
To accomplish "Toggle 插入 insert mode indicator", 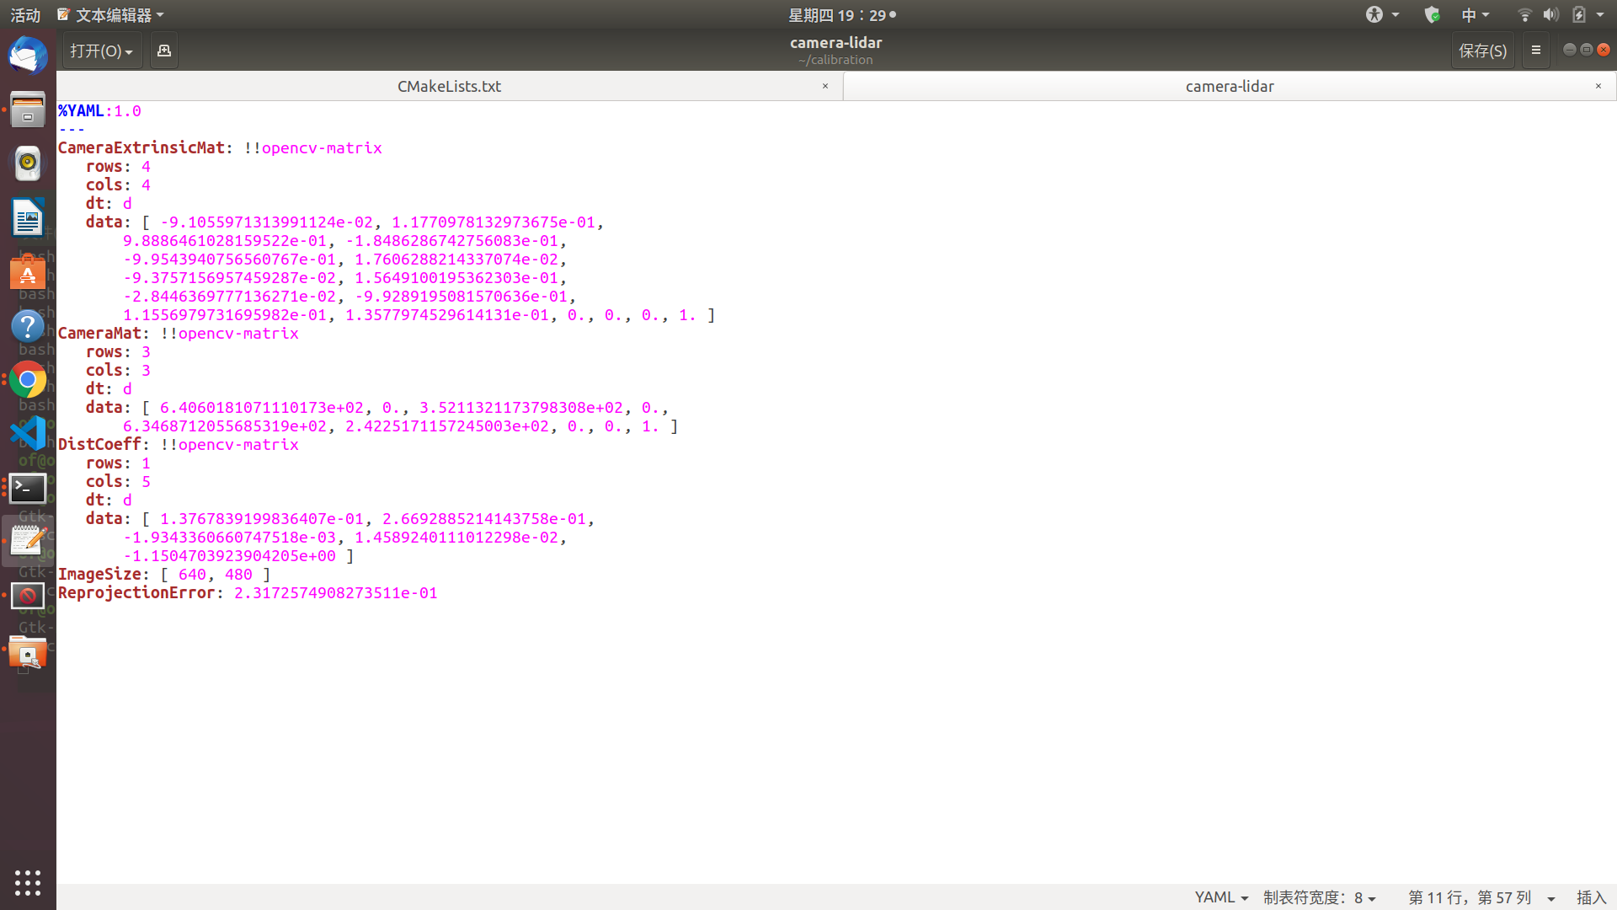I will tap(1591, 897).
